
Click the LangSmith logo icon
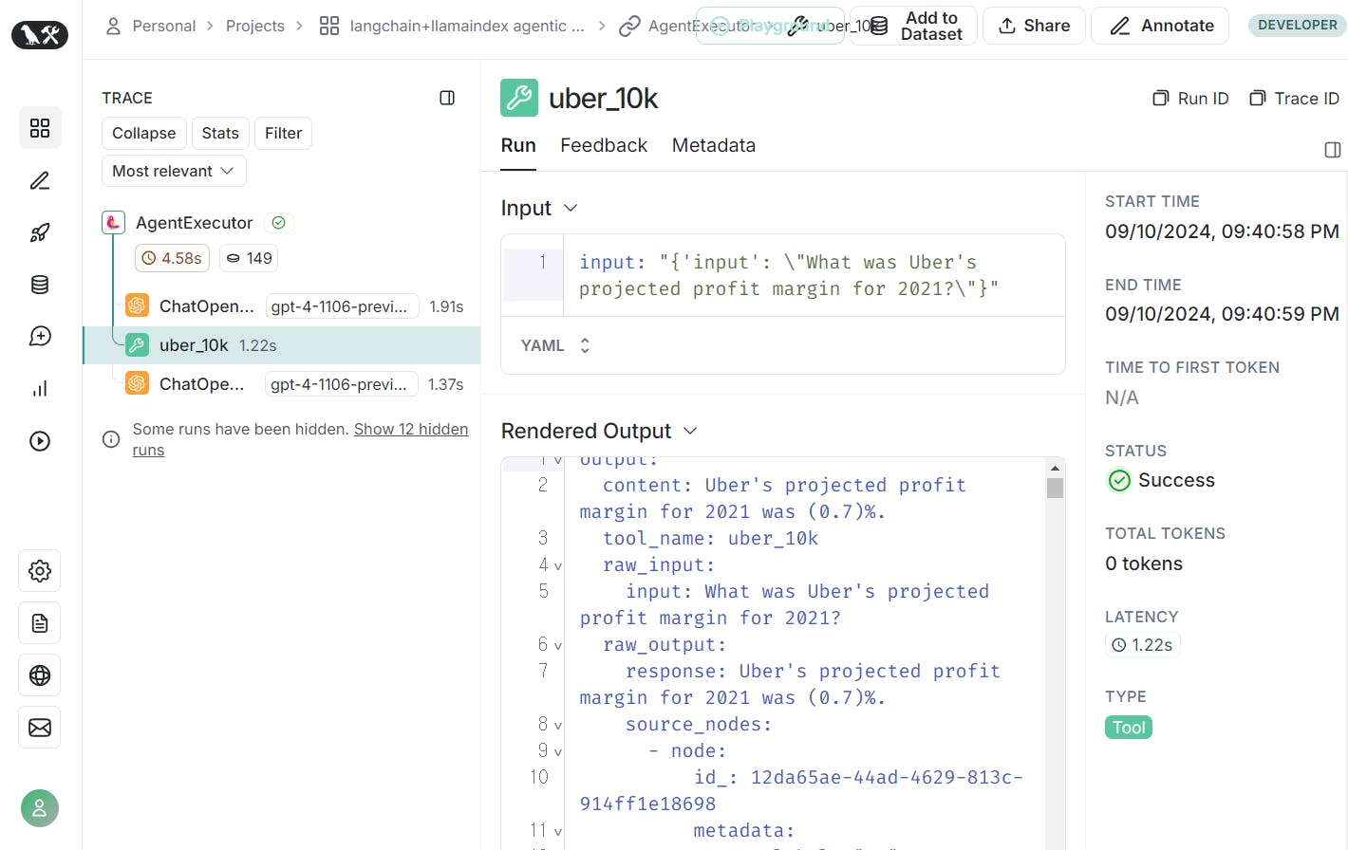[40, 35]
